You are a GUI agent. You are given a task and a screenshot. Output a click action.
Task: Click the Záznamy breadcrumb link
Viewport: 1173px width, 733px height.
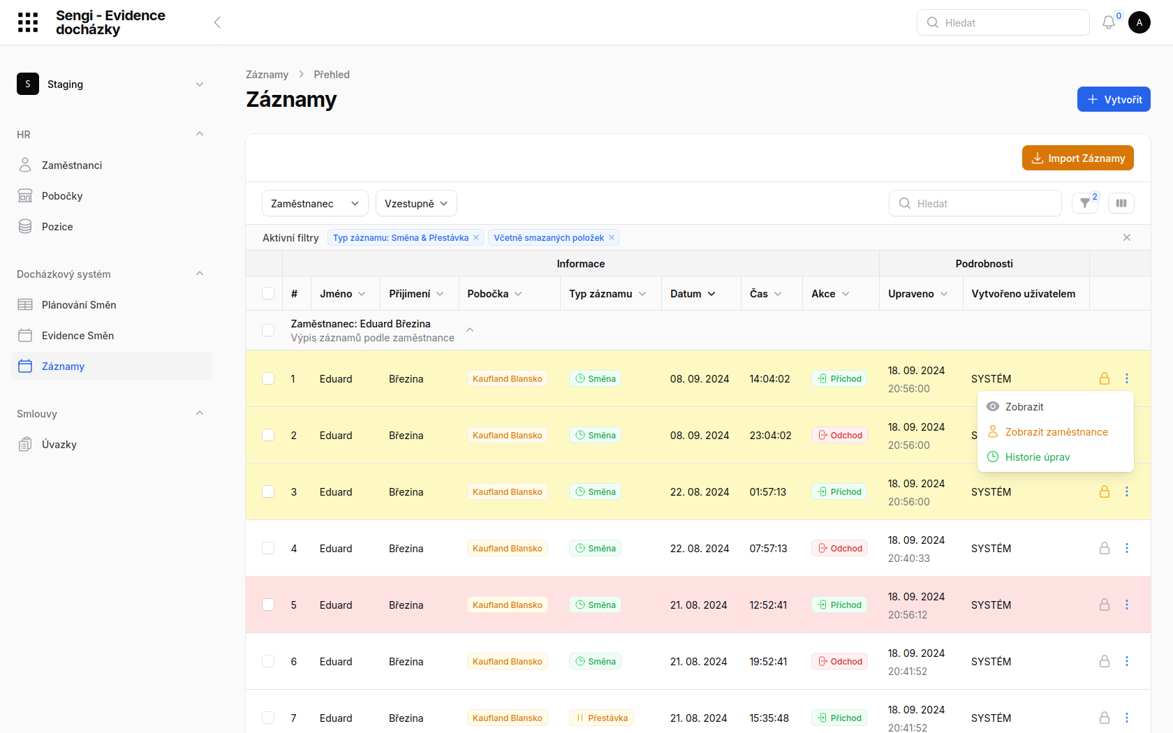pyautogui.click(x=267, y=75)
